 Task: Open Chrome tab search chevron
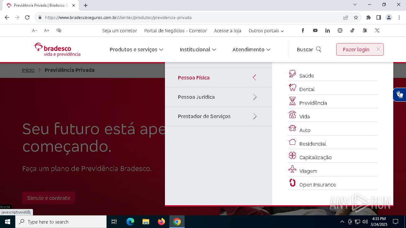(355, 4)
